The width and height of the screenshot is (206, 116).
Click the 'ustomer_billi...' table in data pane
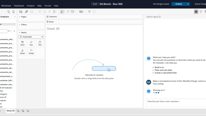[6, 80]
